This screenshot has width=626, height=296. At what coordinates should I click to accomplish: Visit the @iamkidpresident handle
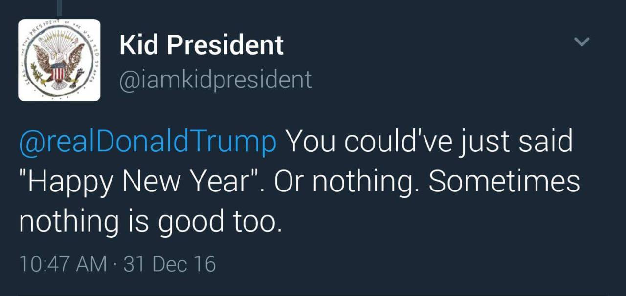[216, 79]
